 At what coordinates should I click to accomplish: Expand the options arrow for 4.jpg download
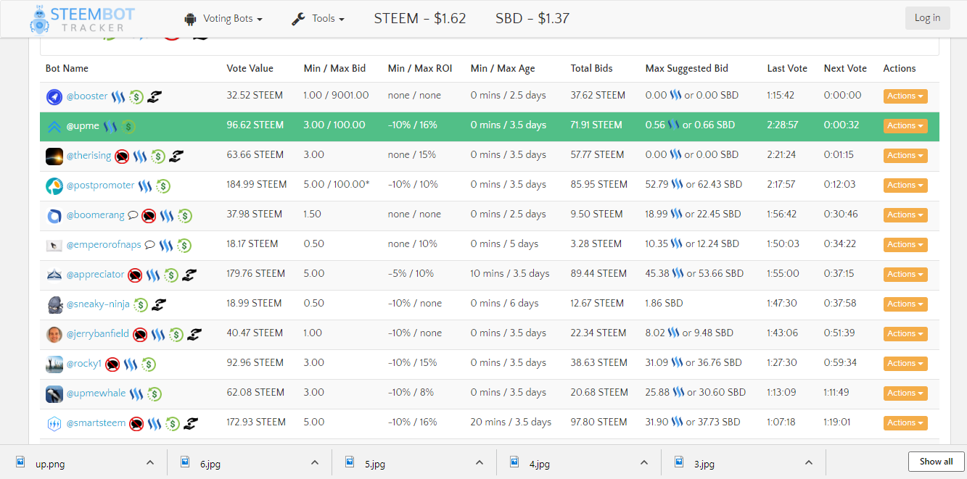coord(644,462)
